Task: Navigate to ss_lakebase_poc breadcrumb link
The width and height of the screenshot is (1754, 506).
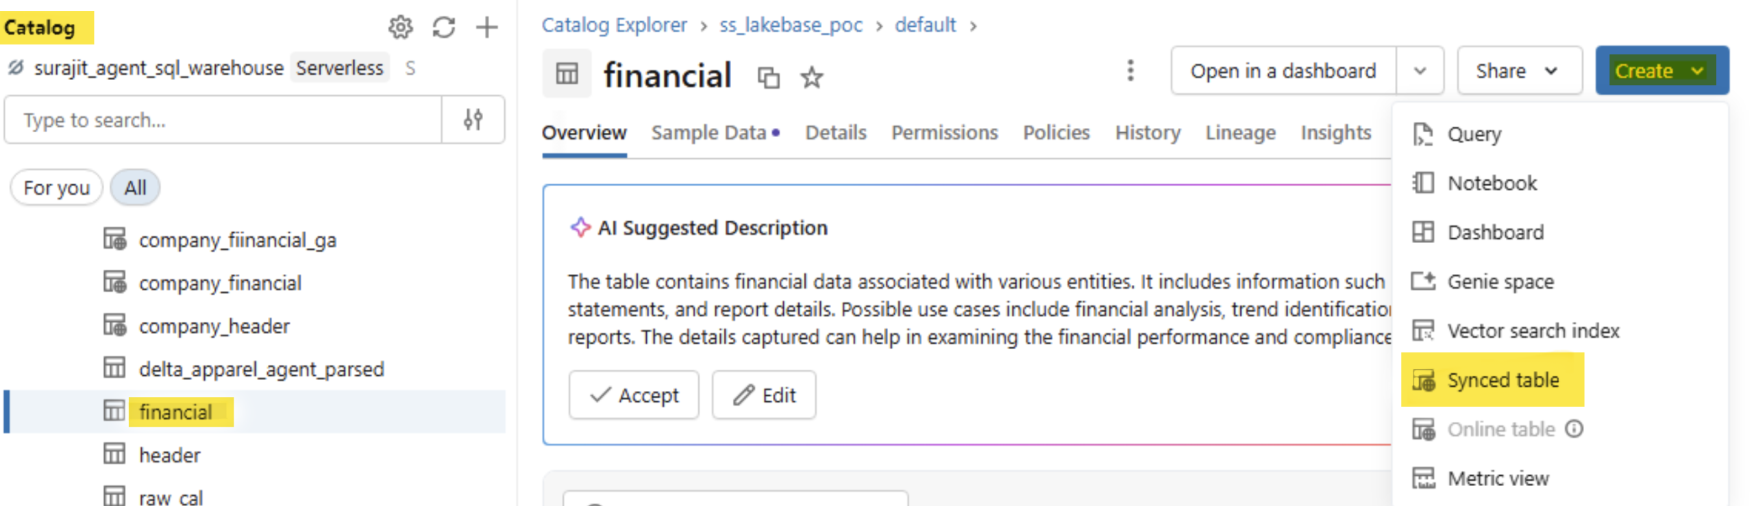Action: 791,25
